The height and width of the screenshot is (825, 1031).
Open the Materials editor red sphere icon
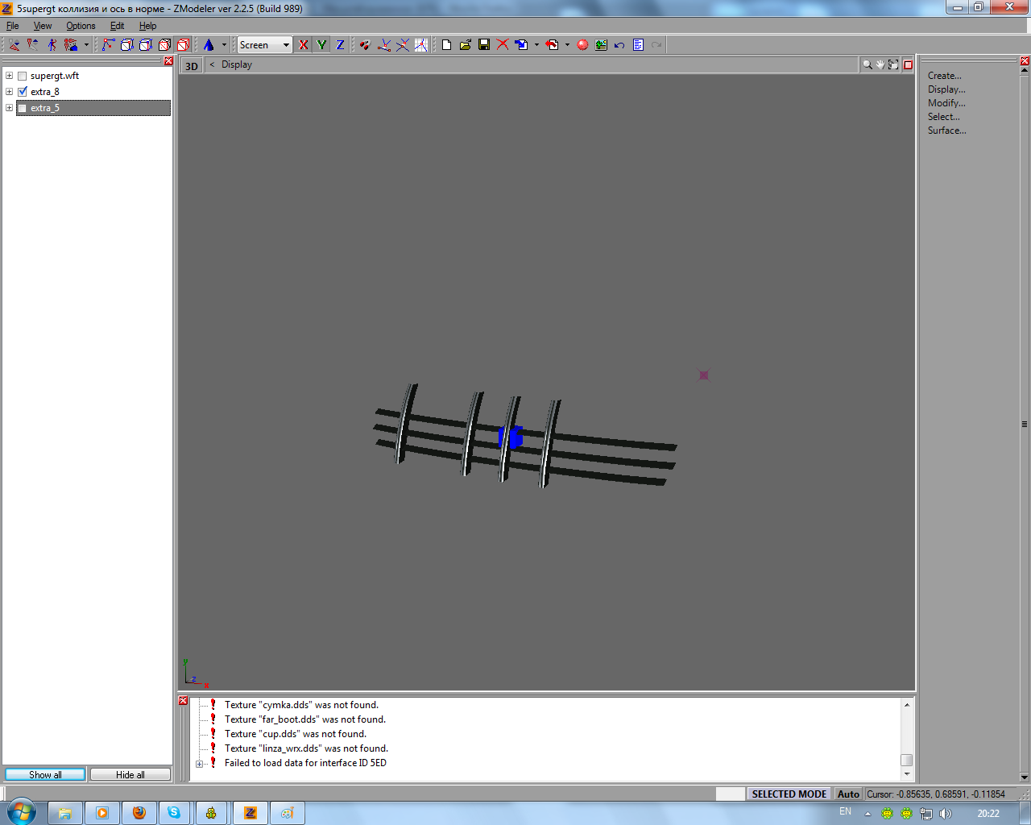coord(582,45)
